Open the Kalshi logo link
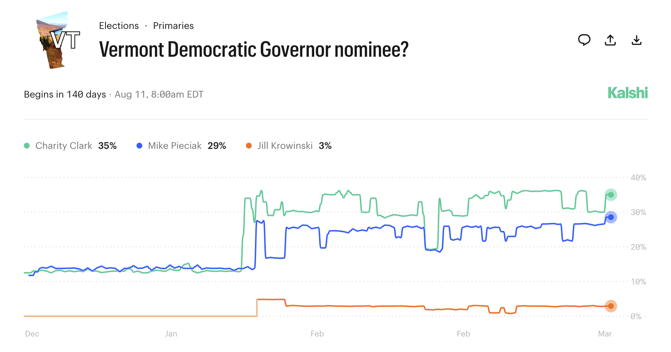Screen dimensions: 671x352 pyautogui.click(x=628, y=93)
